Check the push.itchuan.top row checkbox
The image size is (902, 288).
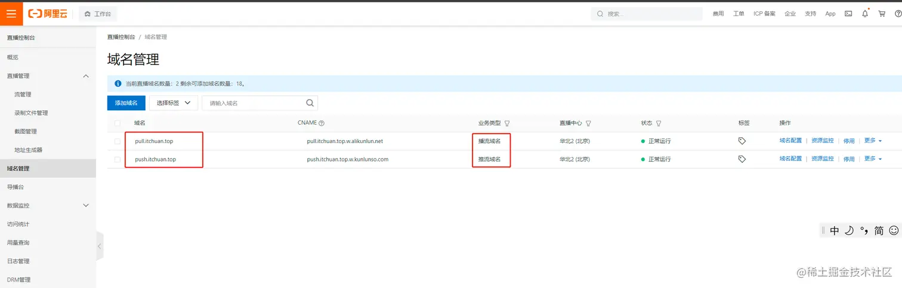(118, 159)
